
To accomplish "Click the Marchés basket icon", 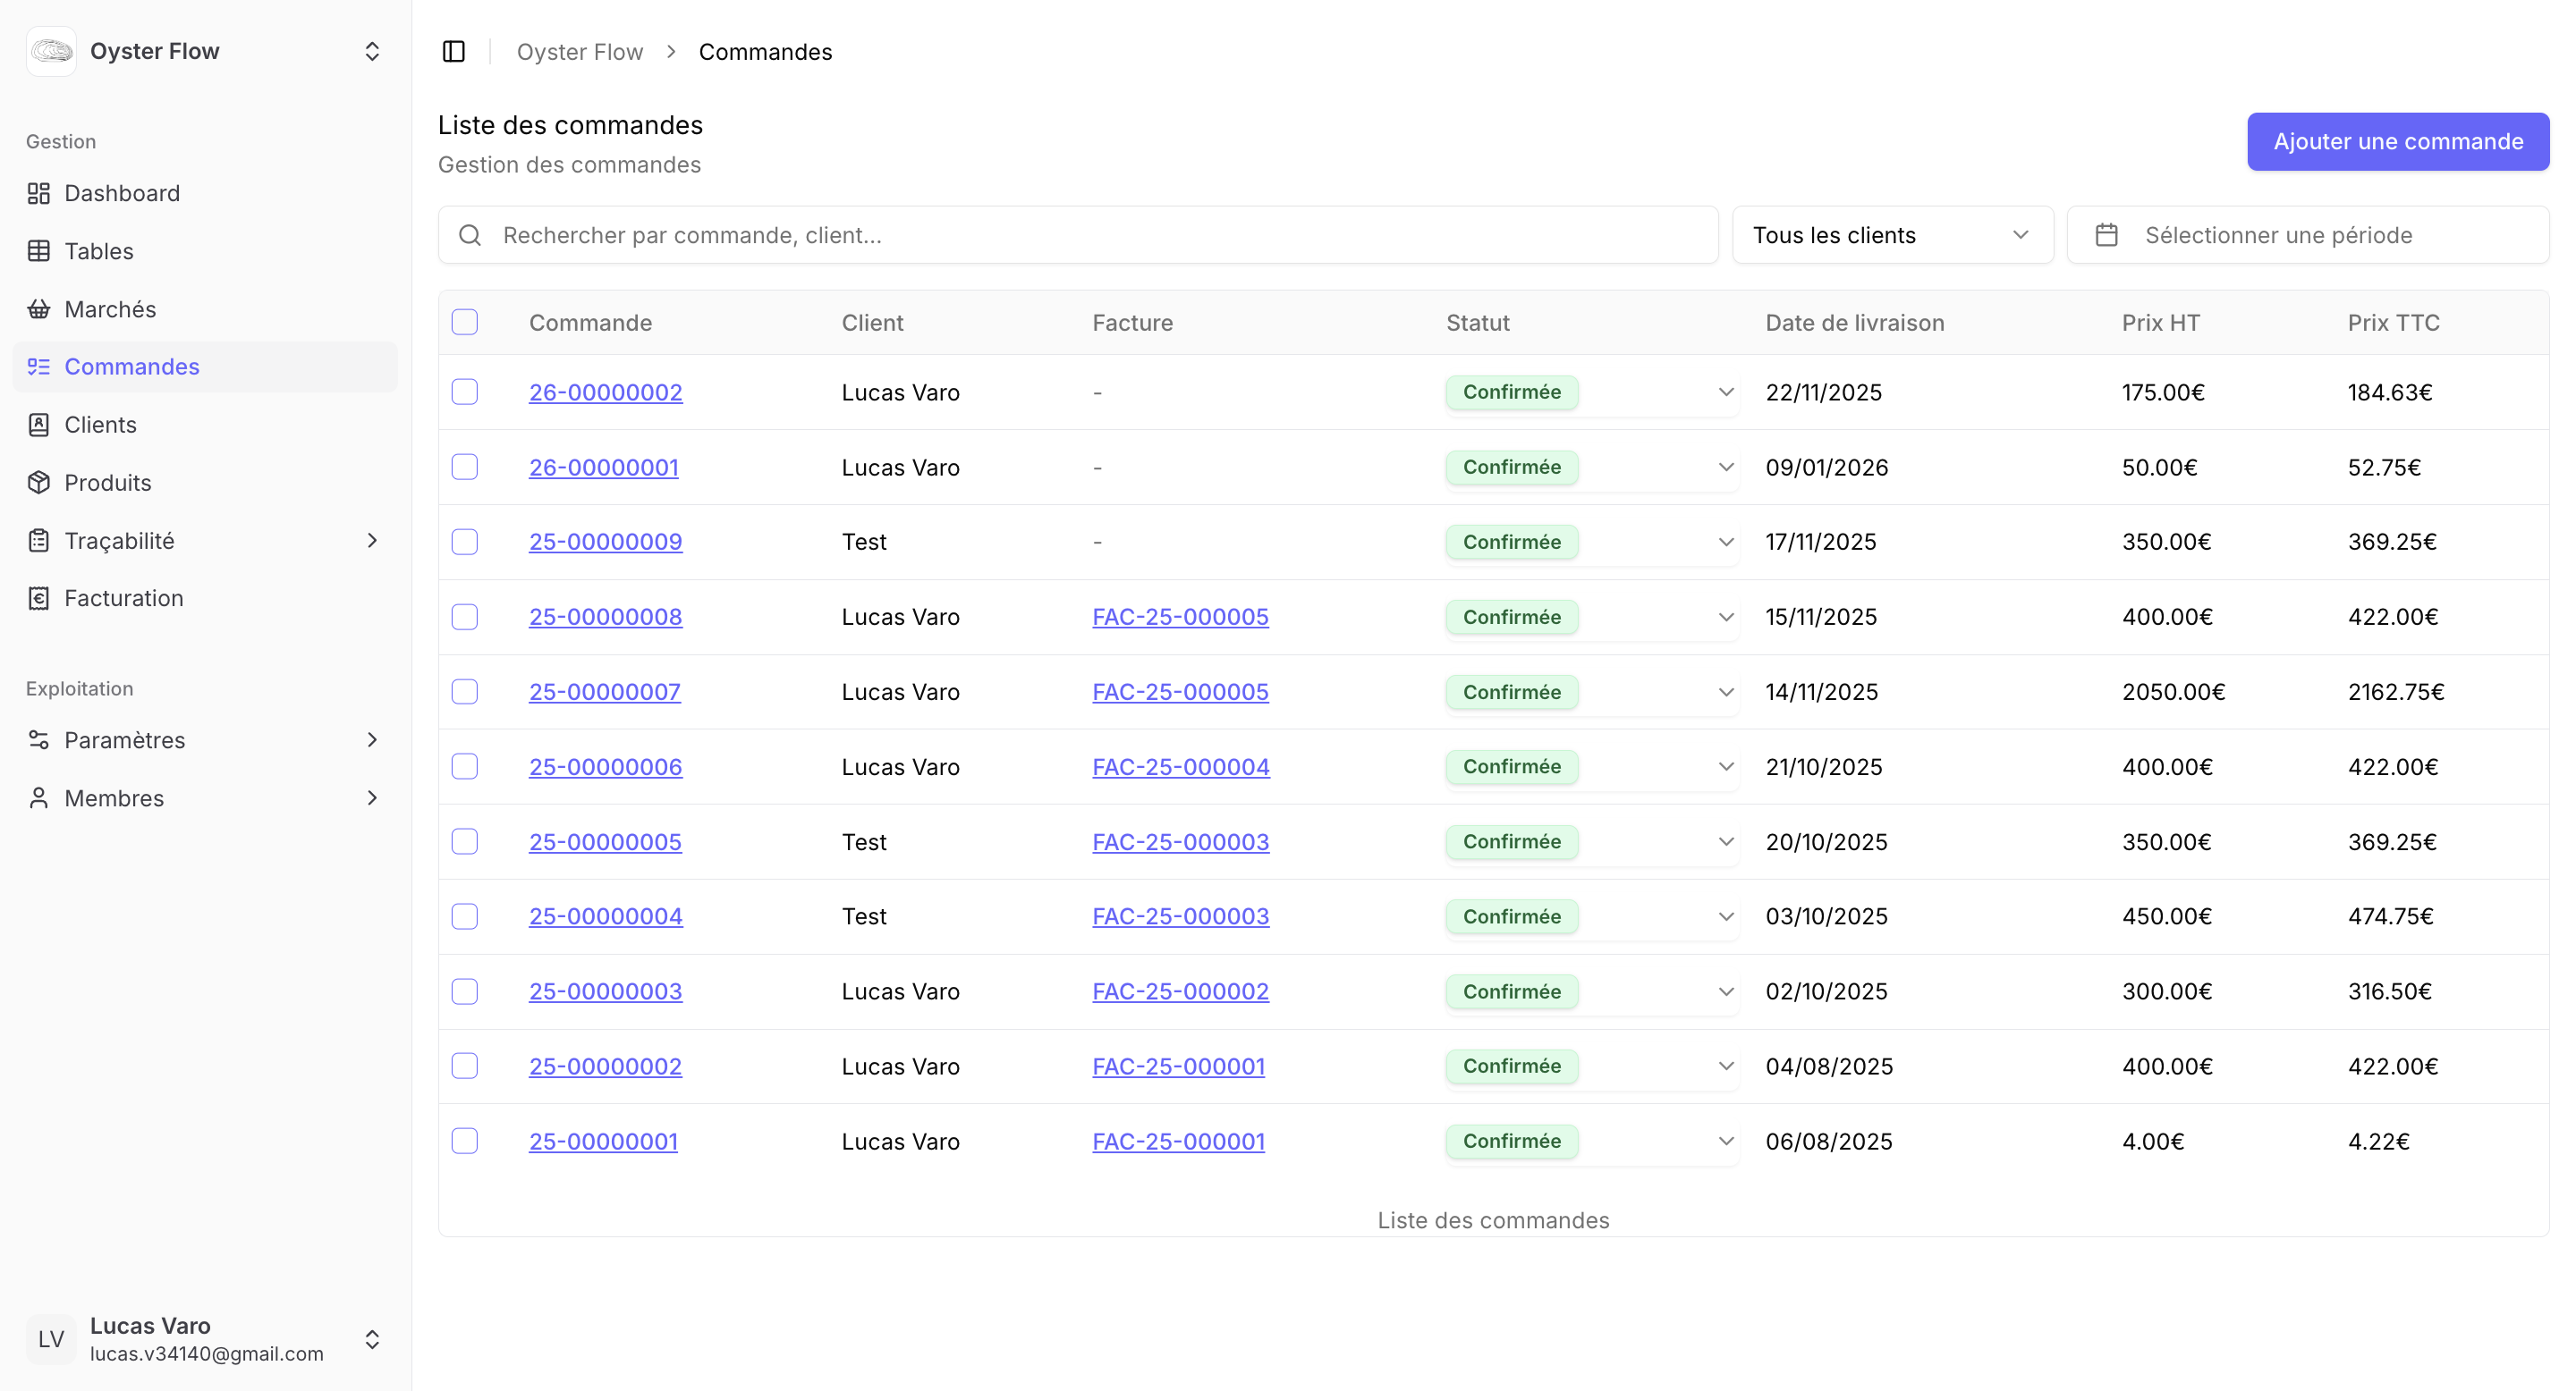I will (x=39, y=308).
